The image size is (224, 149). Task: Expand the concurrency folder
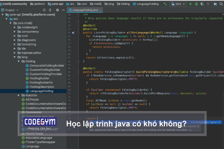click(15, 32)
